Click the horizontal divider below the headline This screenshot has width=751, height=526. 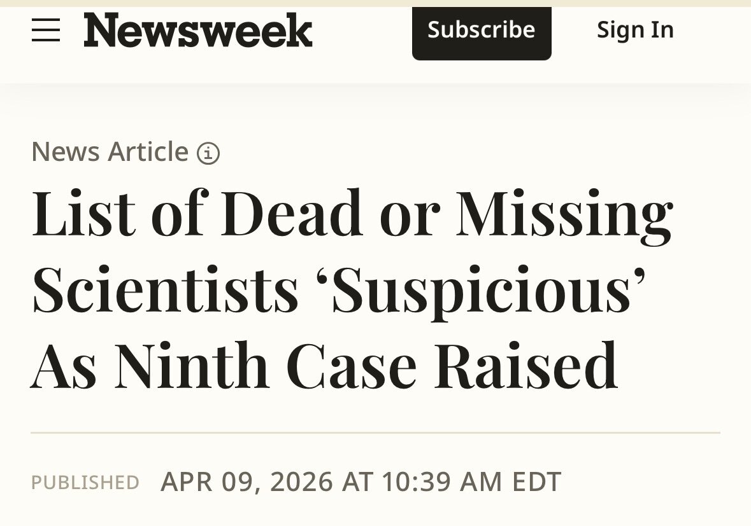375,433
